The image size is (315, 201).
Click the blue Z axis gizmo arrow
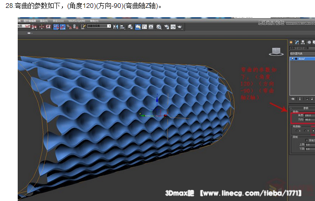157,99
